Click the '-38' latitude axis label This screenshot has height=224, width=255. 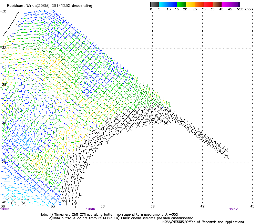tap(3, 162)
